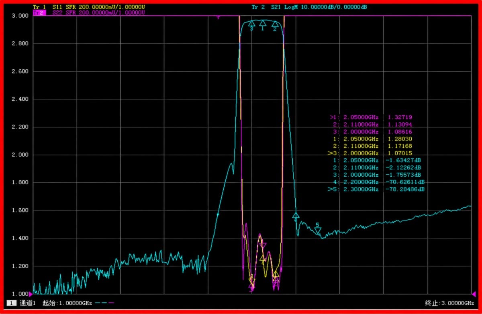Click the 3.000 top Y-axis scale value
This screenshot has width=482, height=314.
point(20,16)
